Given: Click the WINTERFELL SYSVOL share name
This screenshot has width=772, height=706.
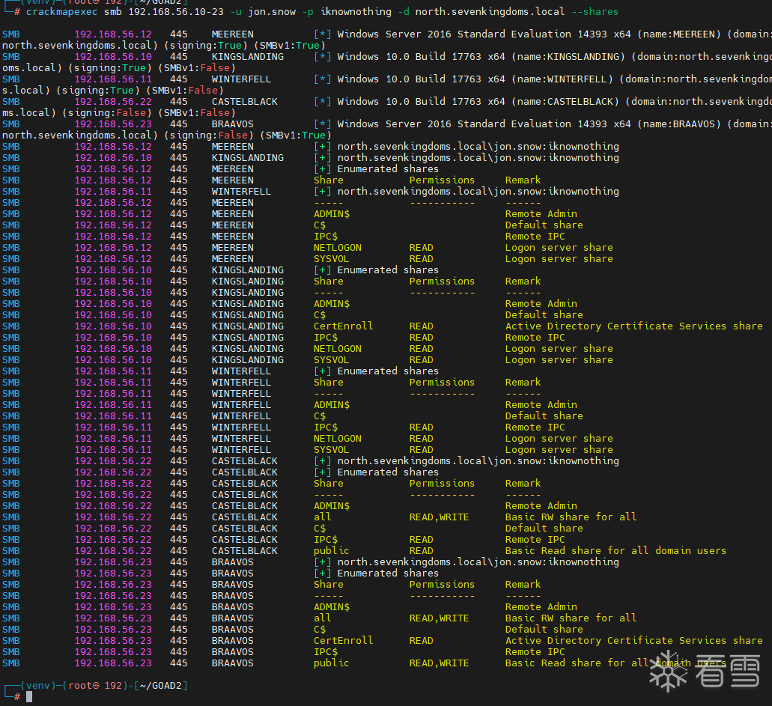Looking at the screenshot, I should point(331,449).
